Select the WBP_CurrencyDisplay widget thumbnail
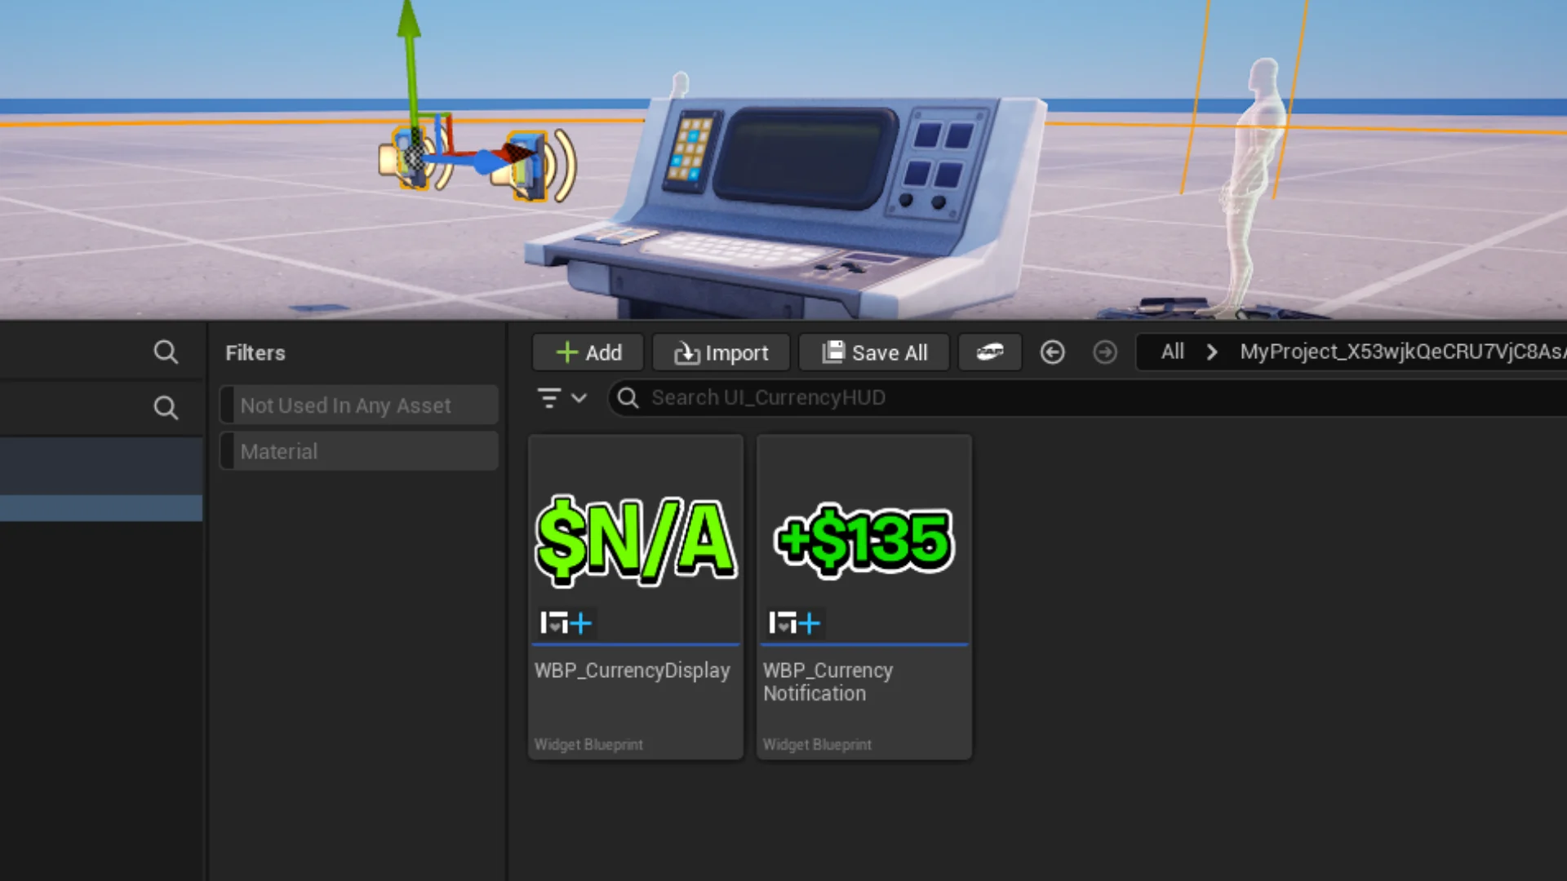Image resolution: width=1567 pixels, height=881 pixels. (636, 538)
